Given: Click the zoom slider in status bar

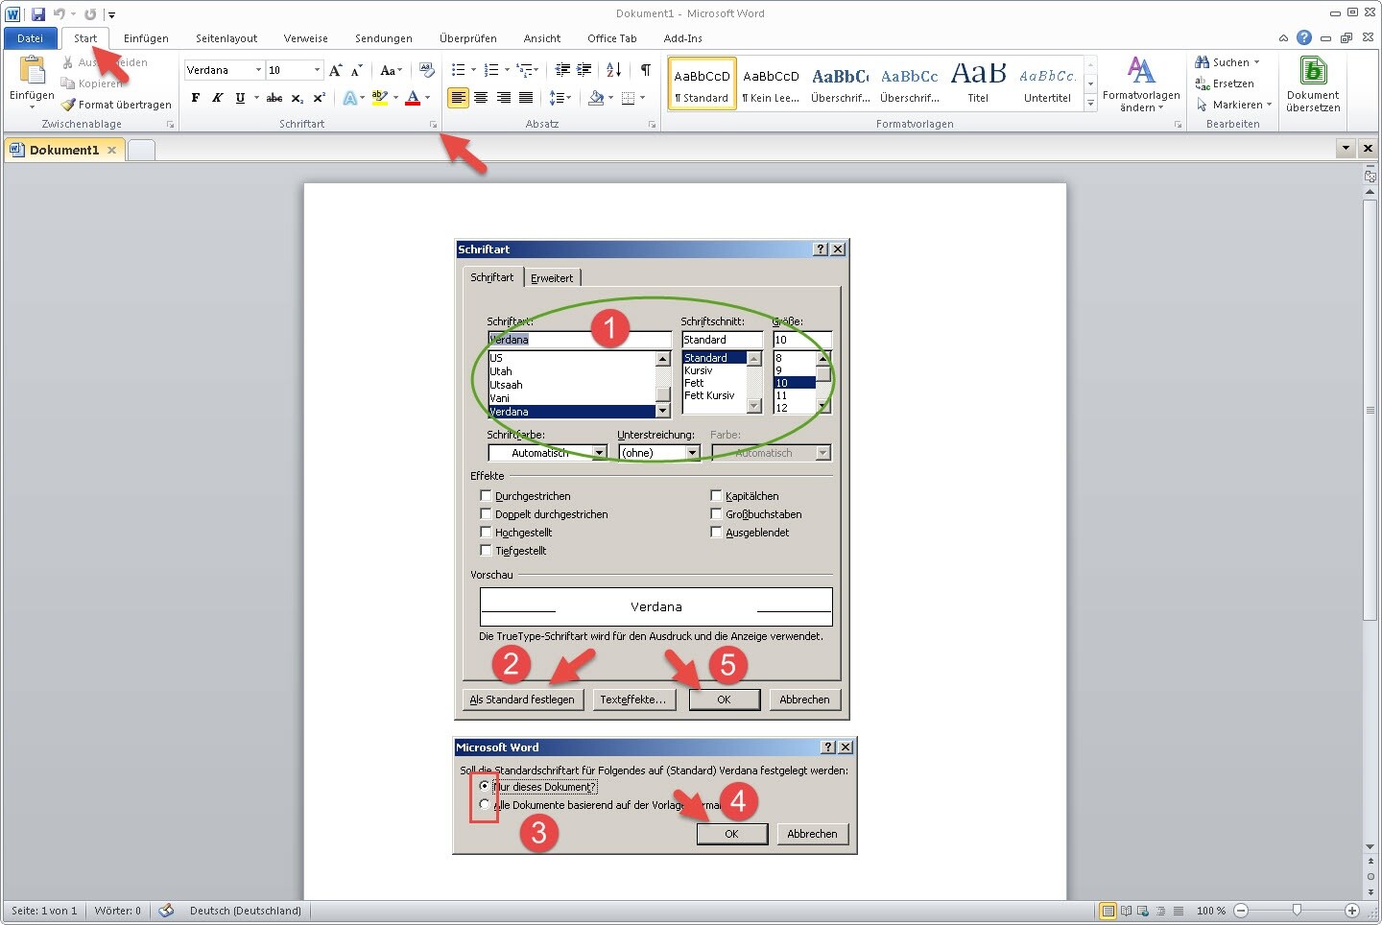Looking at the screenshot, I should pyautogui.click(x=1297, y=911).
